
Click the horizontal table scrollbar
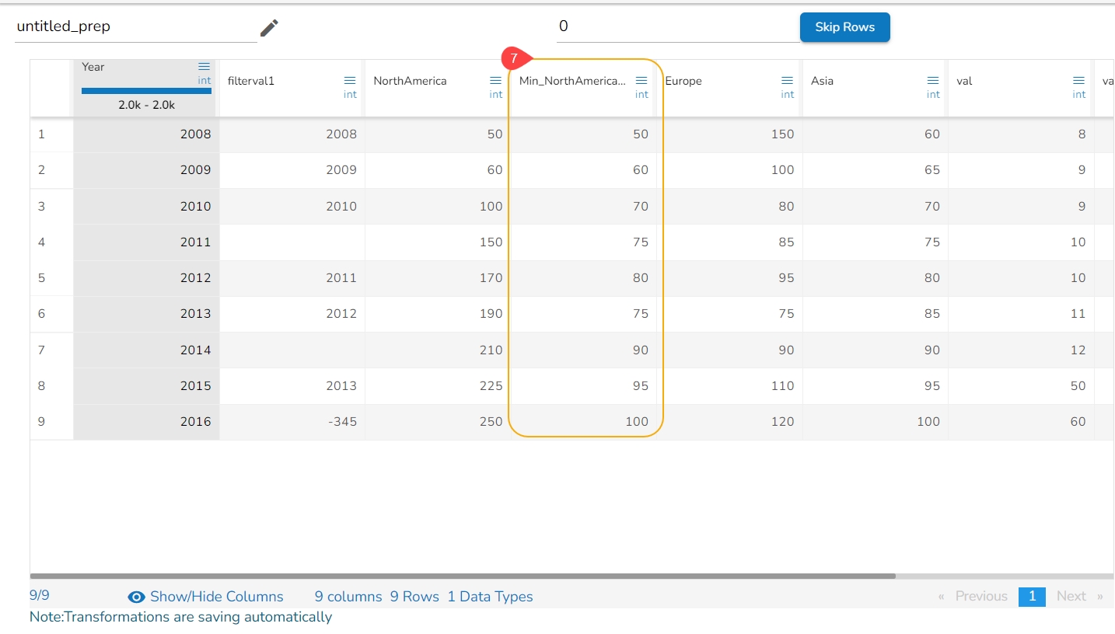pyautogui.click(x=463, y=577)
